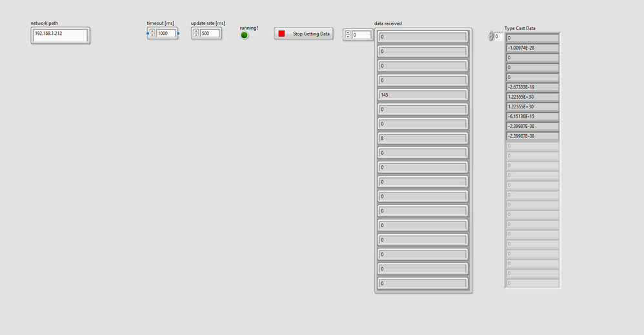Screen dimensions: 644x335
Task: Click the network path label
Action: 45,23
